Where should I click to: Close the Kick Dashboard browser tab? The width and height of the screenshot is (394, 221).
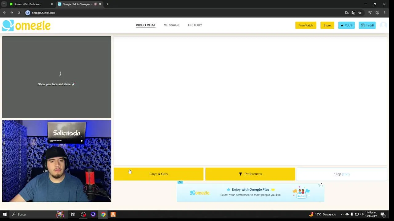tap(52, 4)
